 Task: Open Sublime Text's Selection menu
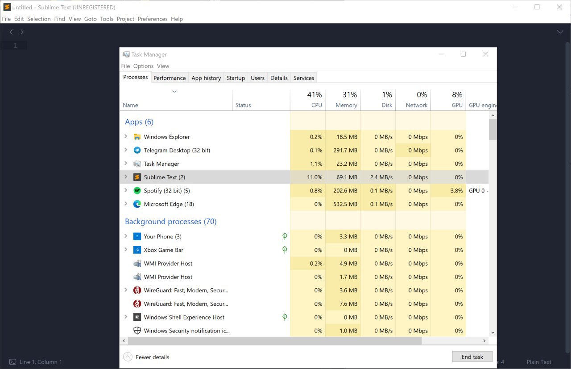pyautogui.click(x=39, y=19)
